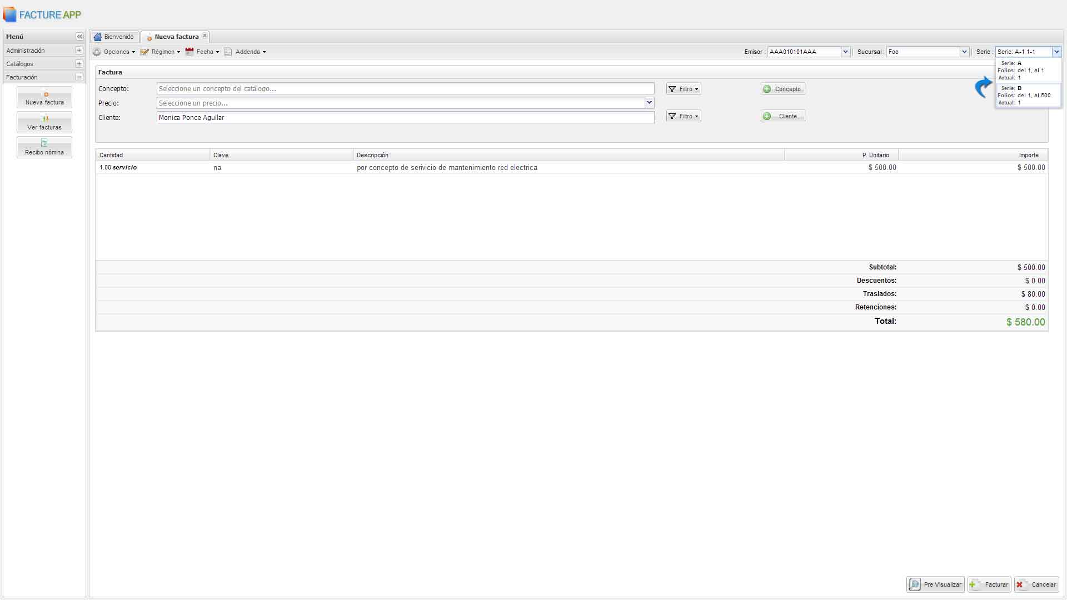Click the green plus Cliente button
The width and height of the screenshot is (1067, 600).
[782, 116]
